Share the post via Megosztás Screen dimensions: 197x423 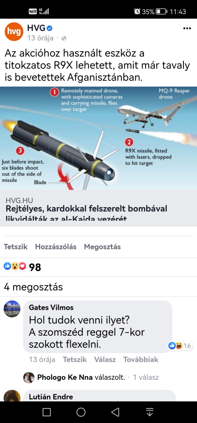102,247
